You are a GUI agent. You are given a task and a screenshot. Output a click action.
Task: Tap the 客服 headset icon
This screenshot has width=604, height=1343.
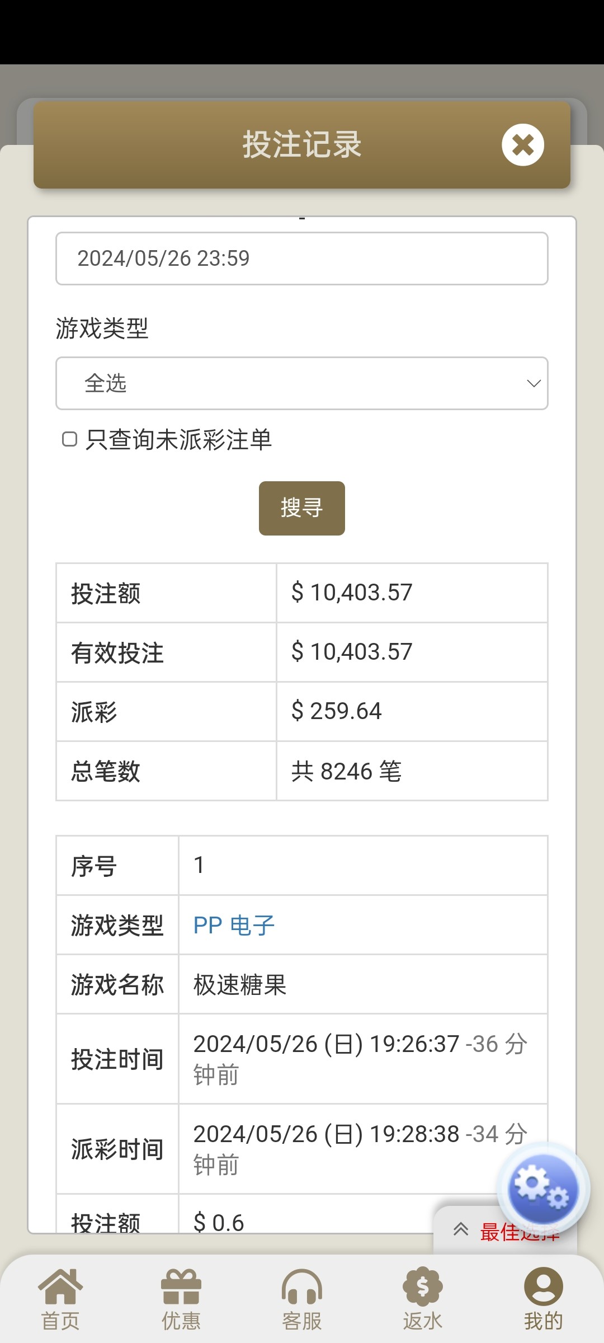click(x=302, y=1286)
